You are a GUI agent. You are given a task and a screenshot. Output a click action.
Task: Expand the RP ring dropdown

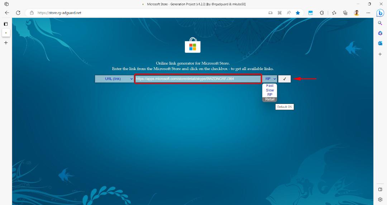[x=270, y=79]
